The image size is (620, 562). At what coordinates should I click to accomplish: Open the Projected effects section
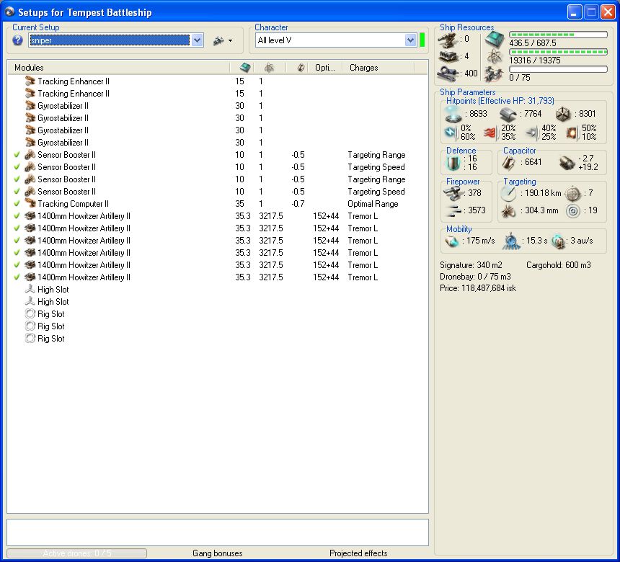coord(358,553)
